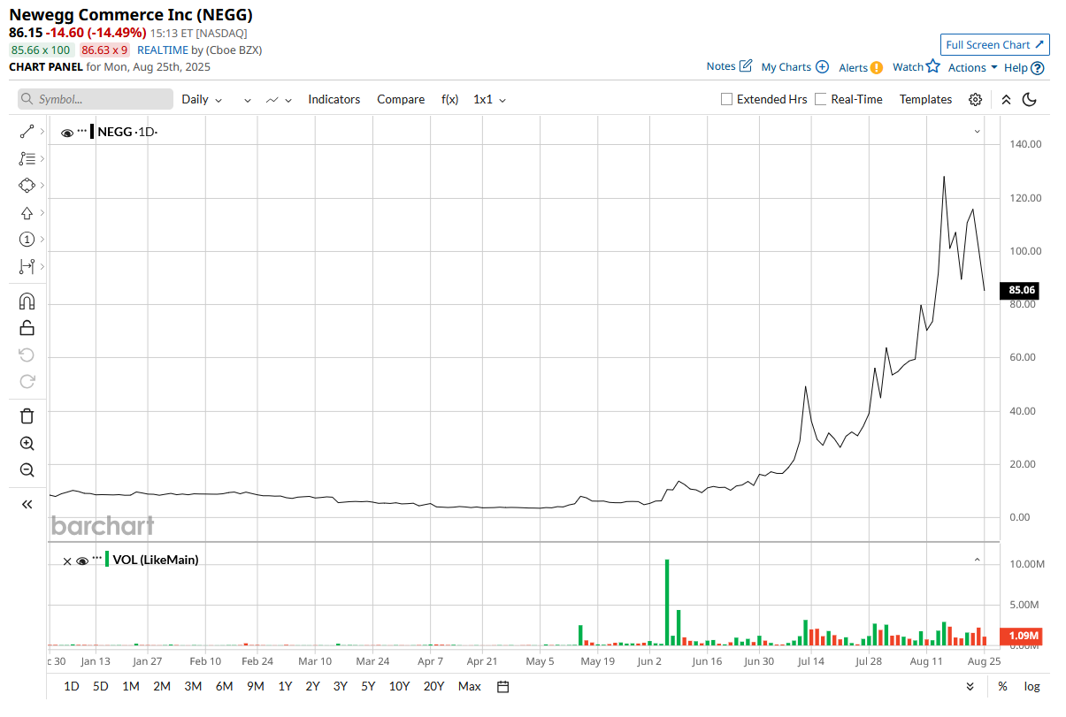Viewport: 1066px width, 717px height.
Task: Enable the Extended Hrs checkbox
Action: click(726, 99)
